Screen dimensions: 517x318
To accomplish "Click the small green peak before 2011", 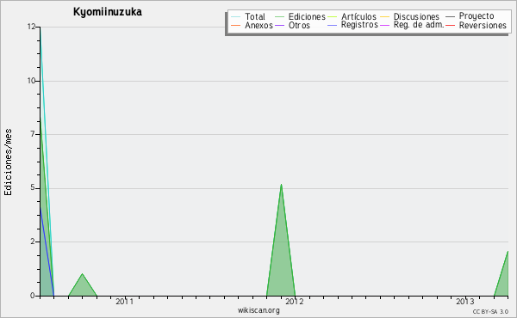I will pos(83,287).
